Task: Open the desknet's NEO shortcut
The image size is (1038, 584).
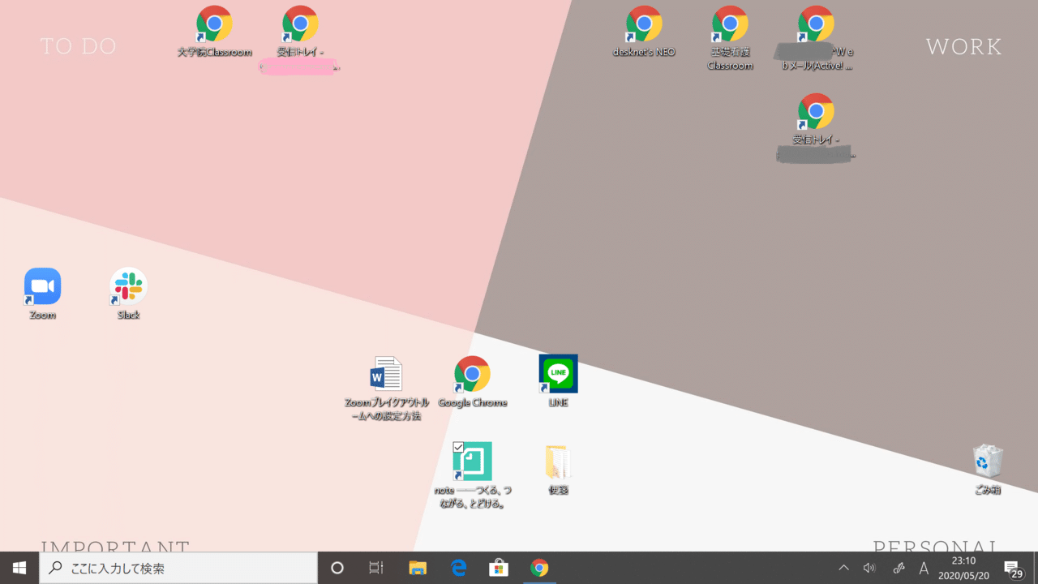Action: pyautogui.click(x=644, y=31)
